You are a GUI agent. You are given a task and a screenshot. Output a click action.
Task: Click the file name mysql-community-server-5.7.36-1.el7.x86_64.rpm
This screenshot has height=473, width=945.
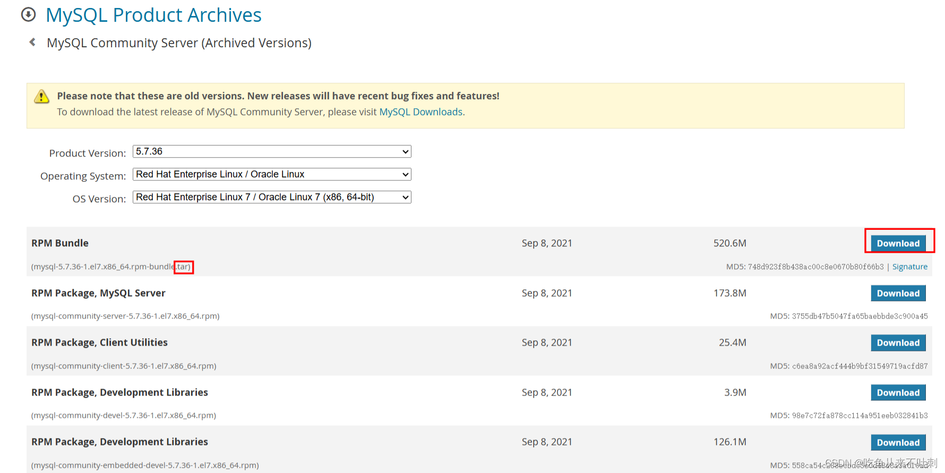pos(125,316)
